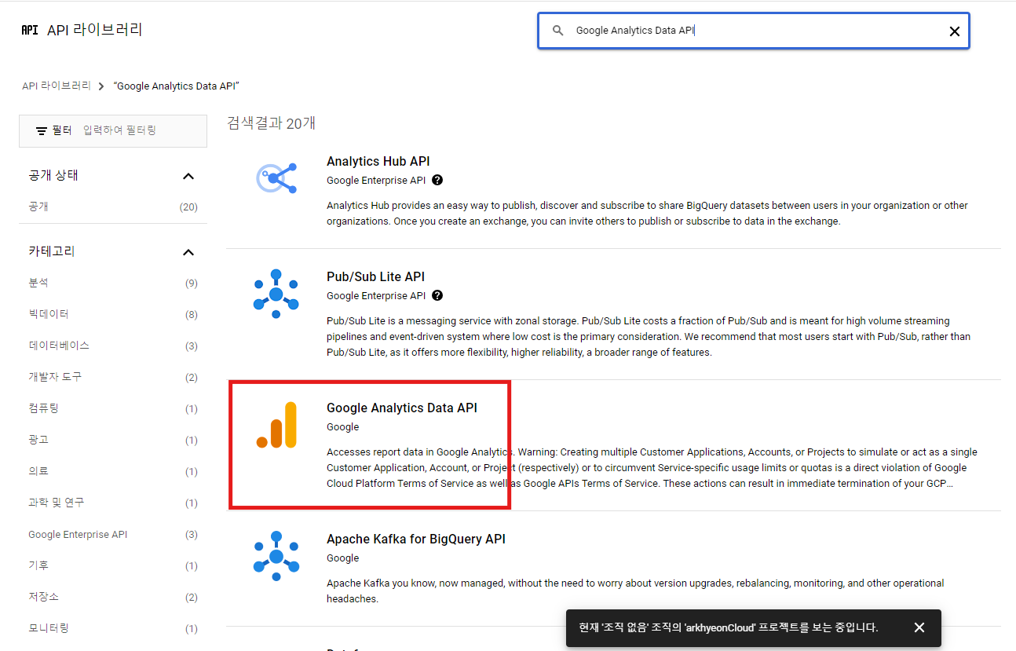Viewport: 1016px width, 651px height.
Task: Click the API library logo icon
Action: point(29,31)
